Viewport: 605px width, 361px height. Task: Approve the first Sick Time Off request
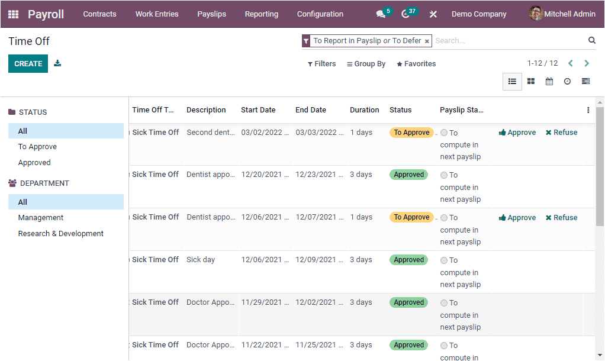(517, 132)
